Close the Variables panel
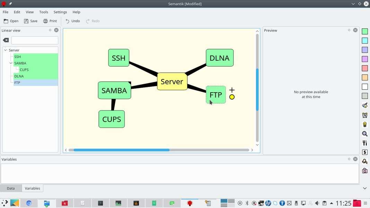The image size is (370, 208). pyautogui.click(x=355, y=159)
